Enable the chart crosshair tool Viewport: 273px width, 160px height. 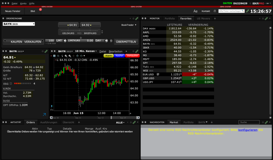click(x=74, y=56)
